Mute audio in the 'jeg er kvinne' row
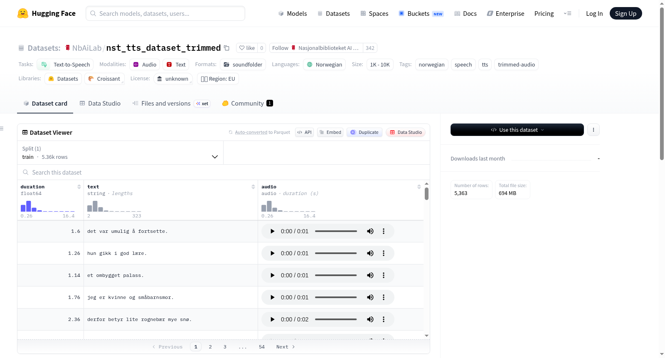This screenshot has height=358, width=665. point(370,297)
